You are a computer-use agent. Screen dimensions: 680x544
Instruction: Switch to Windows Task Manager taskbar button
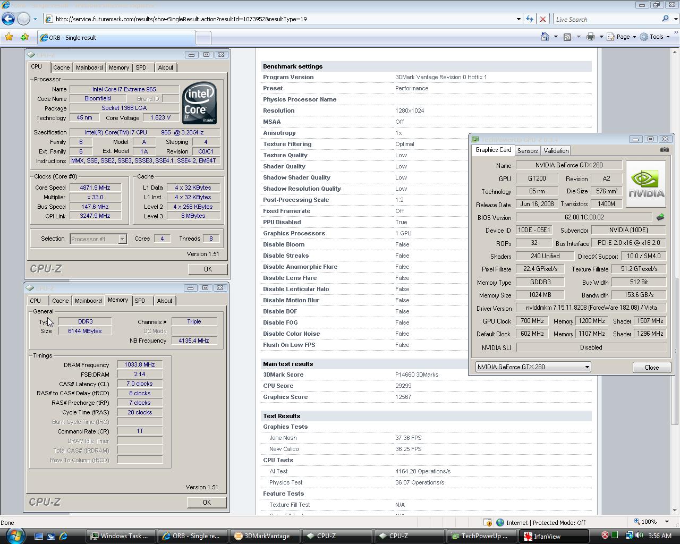coord(122,536)
